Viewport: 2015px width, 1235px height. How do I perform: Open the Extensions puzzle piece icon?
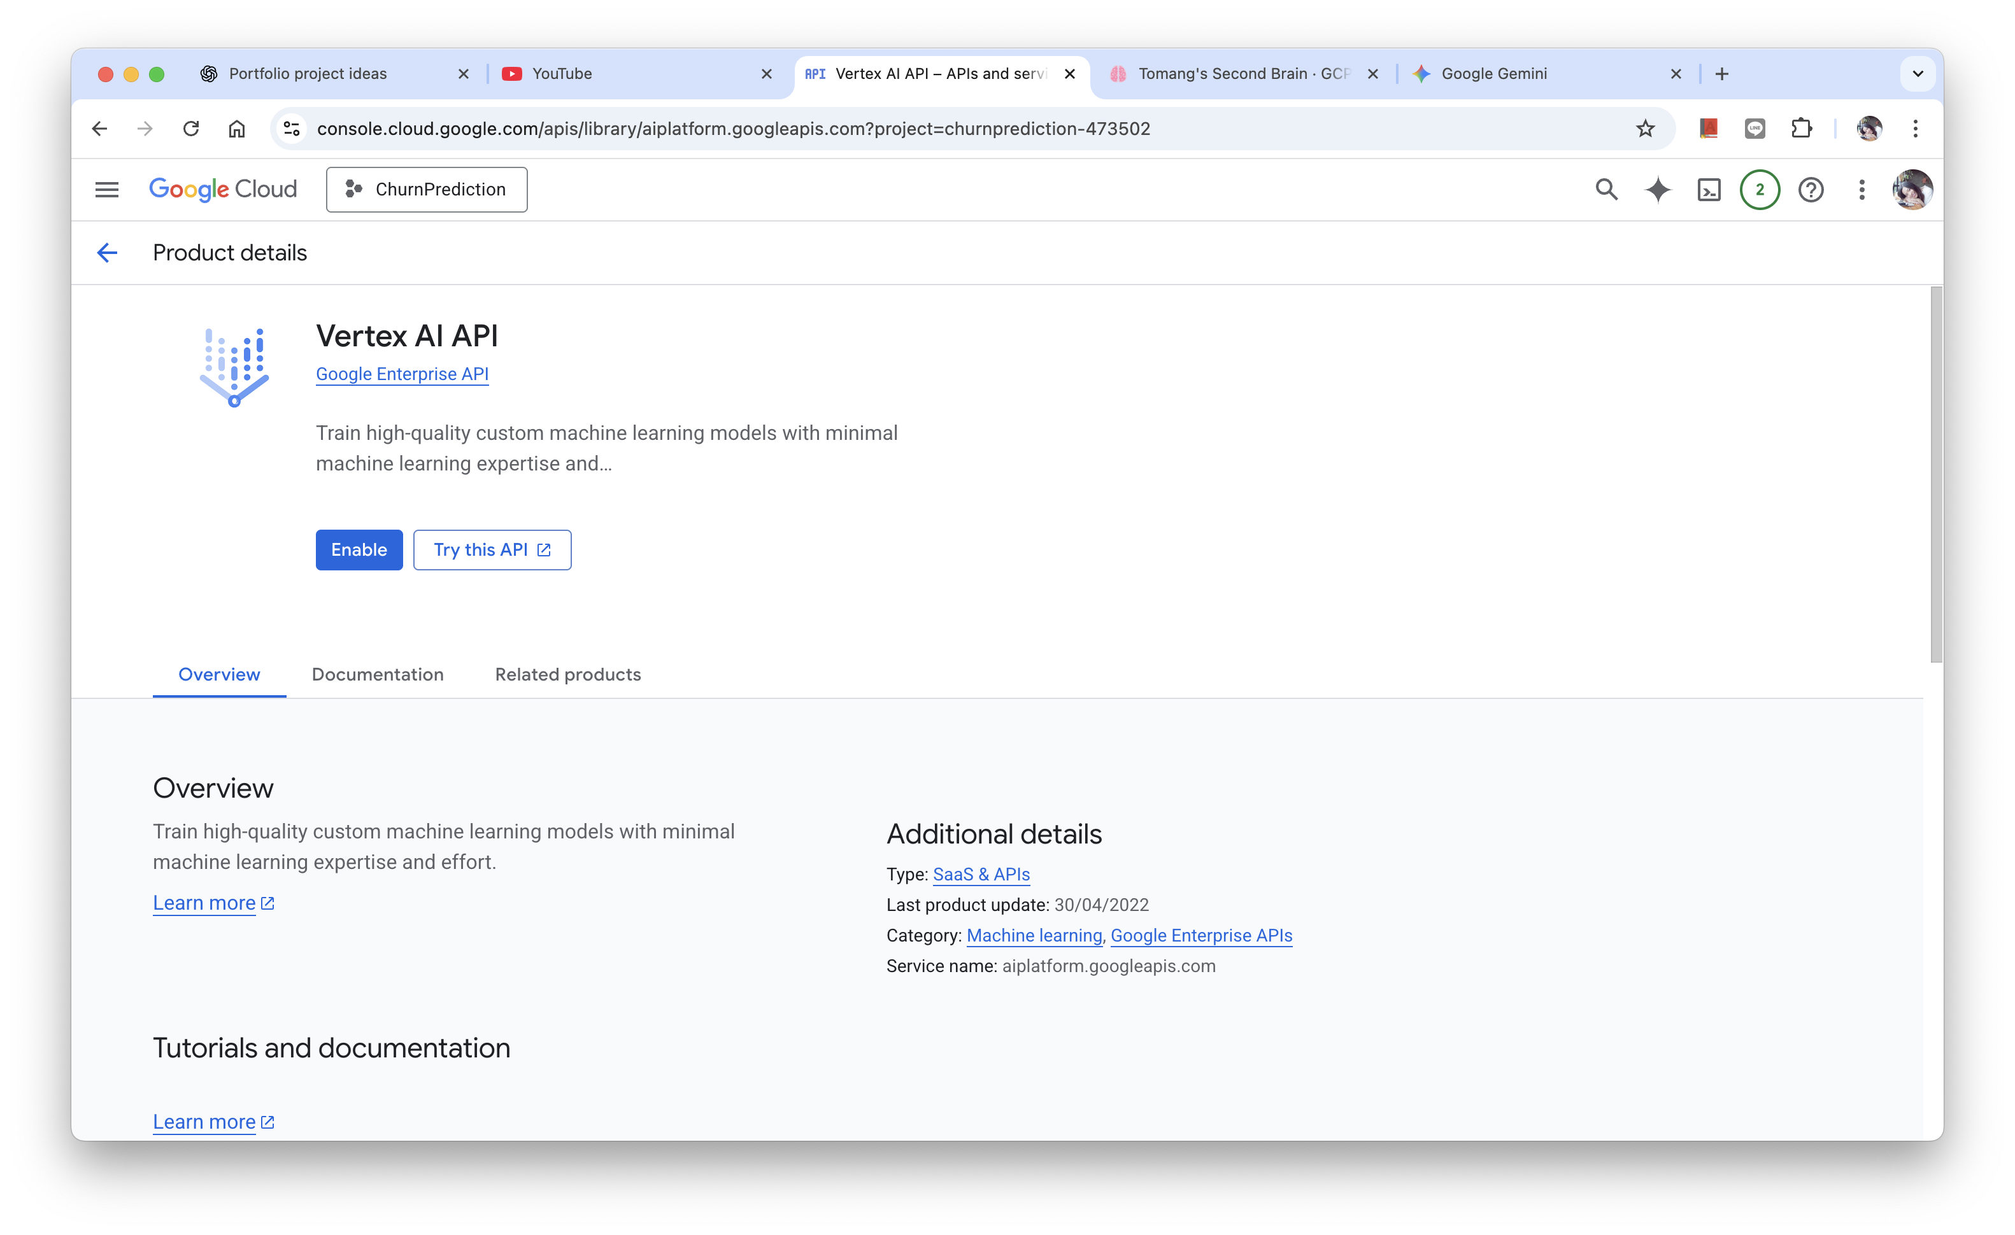pyautogui.click(x=1801, y=129)
